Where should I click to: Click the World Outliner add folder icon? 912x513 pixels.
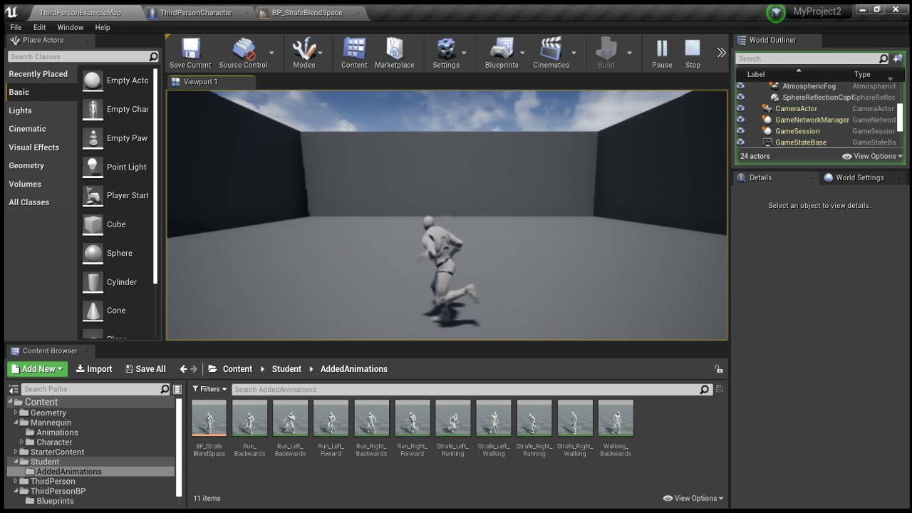point(897,58)
